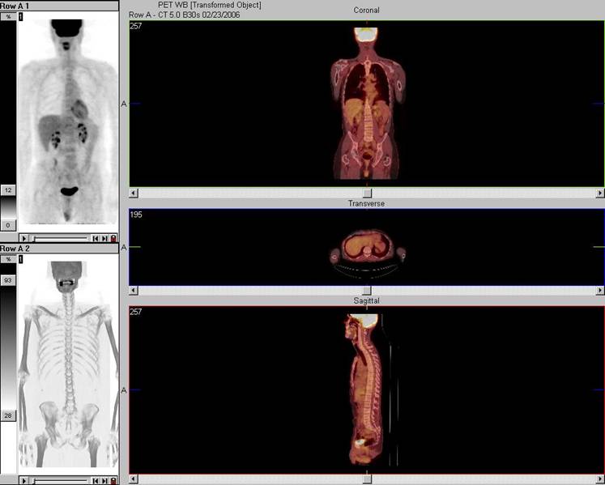The image size is (605, 485).
Task: Click the Sagittal scrollbar thumb
Action: [x=367, y=479]
